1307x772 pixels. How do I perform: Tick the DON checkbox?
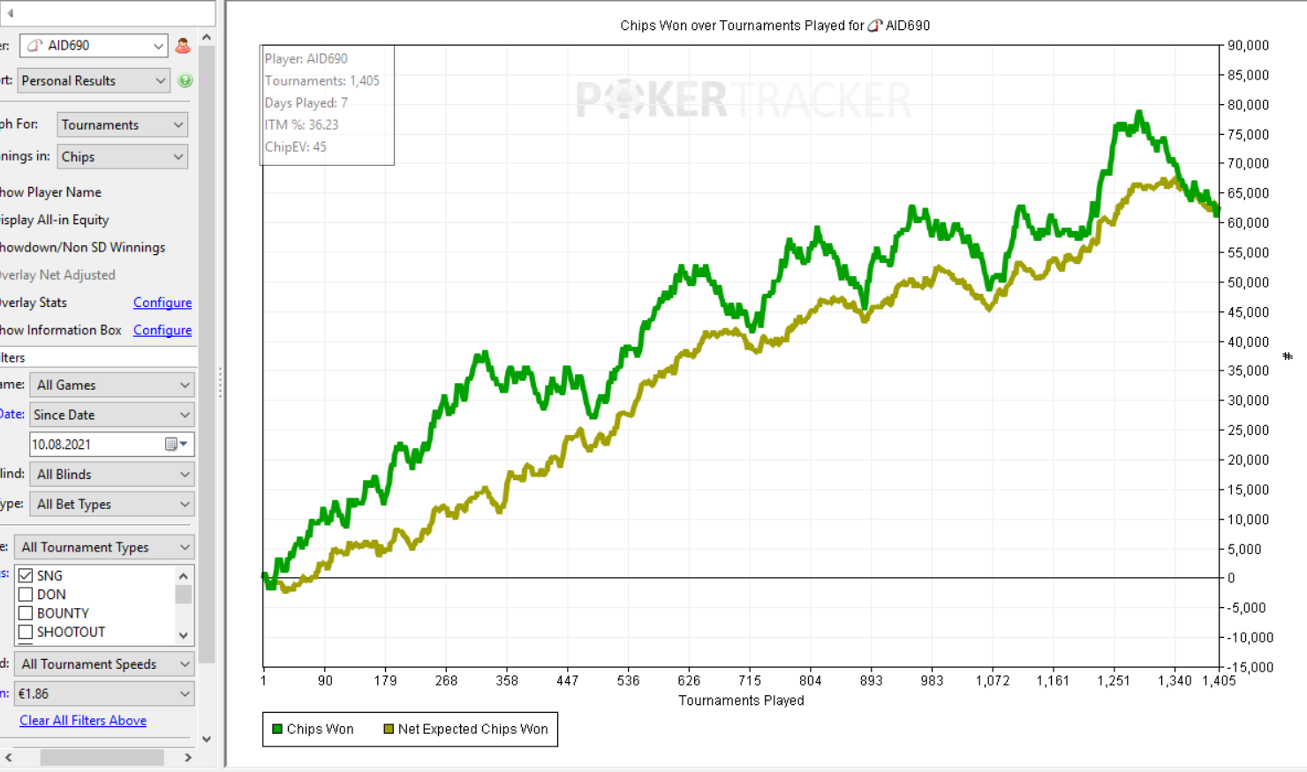[26, 595]
